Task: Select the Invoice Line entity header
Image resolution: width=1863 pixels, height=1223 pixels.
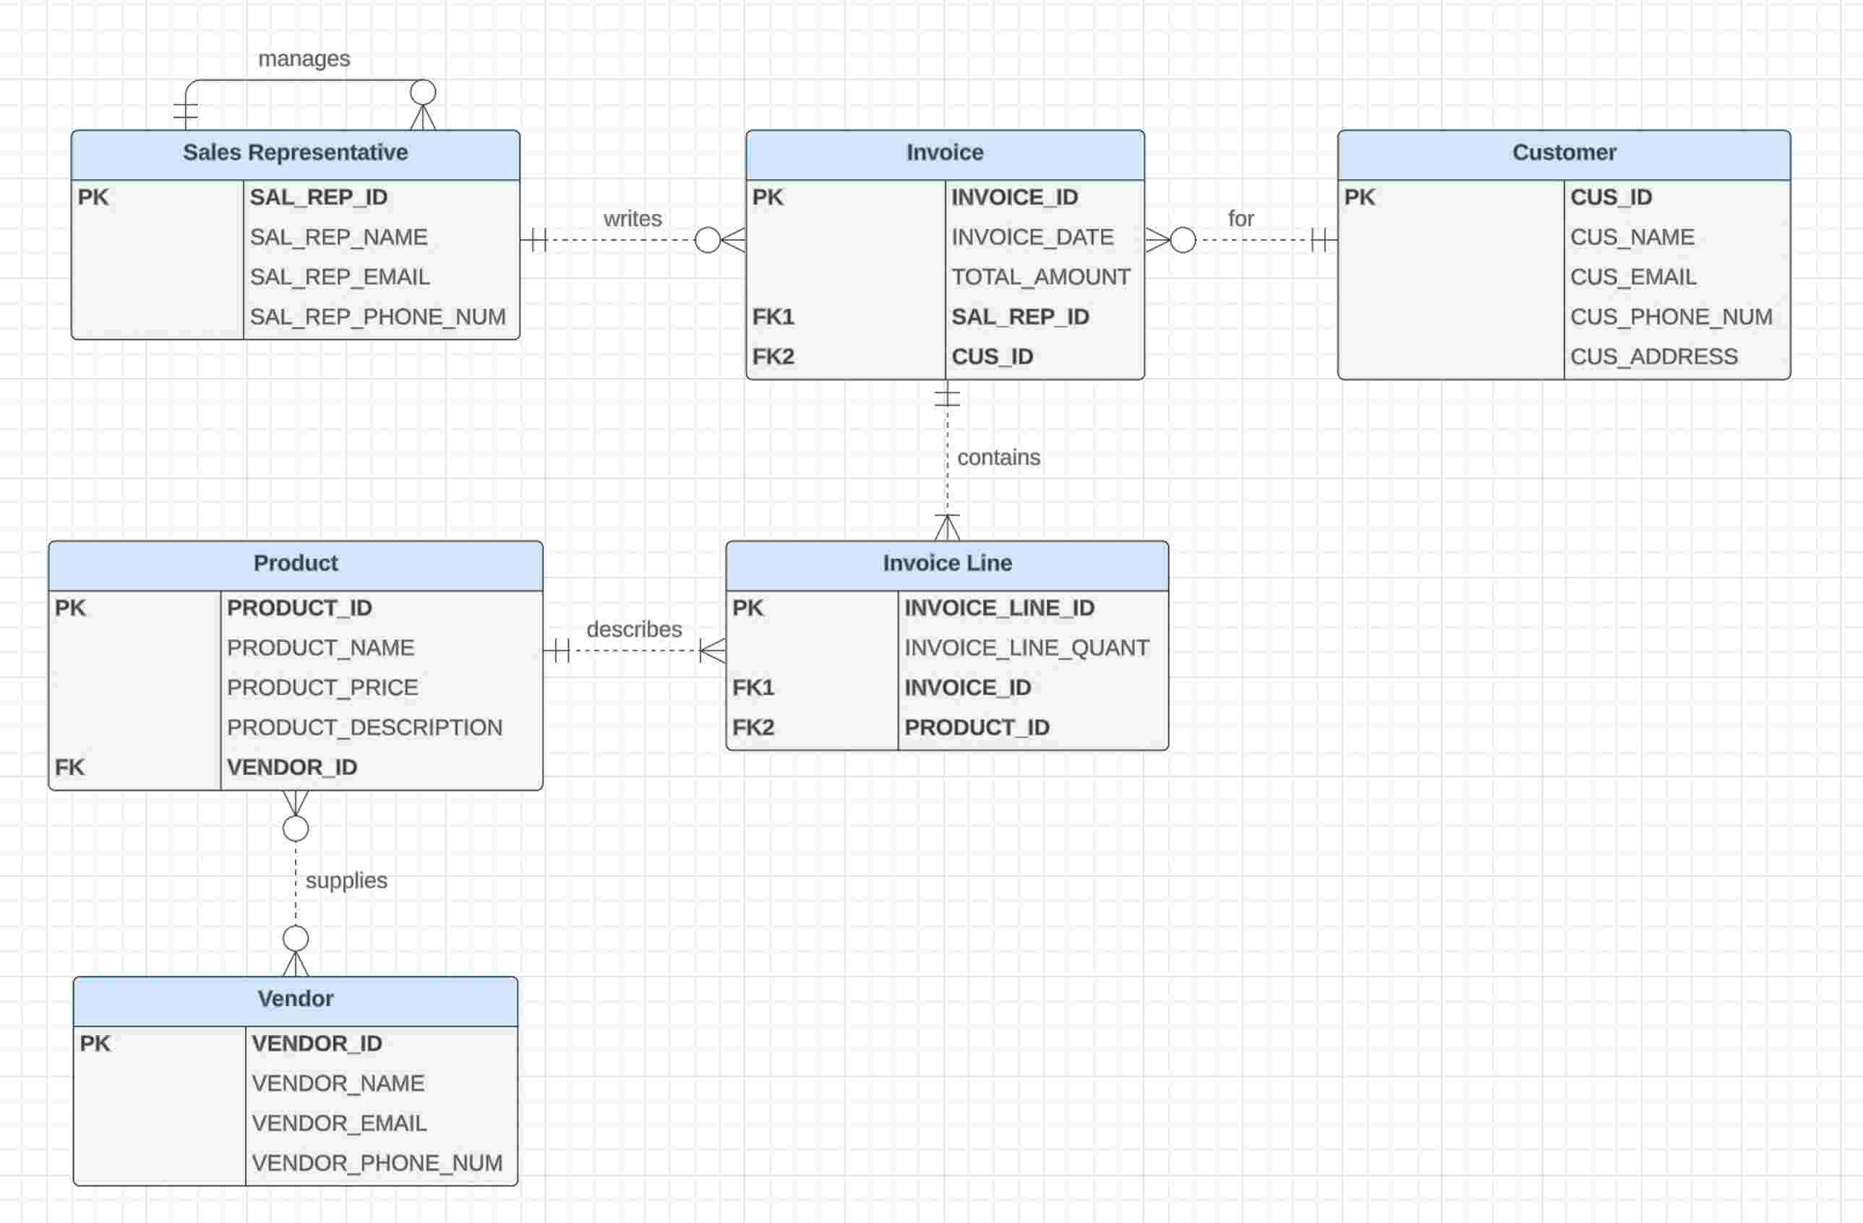Action: click(x=946, y=563)
